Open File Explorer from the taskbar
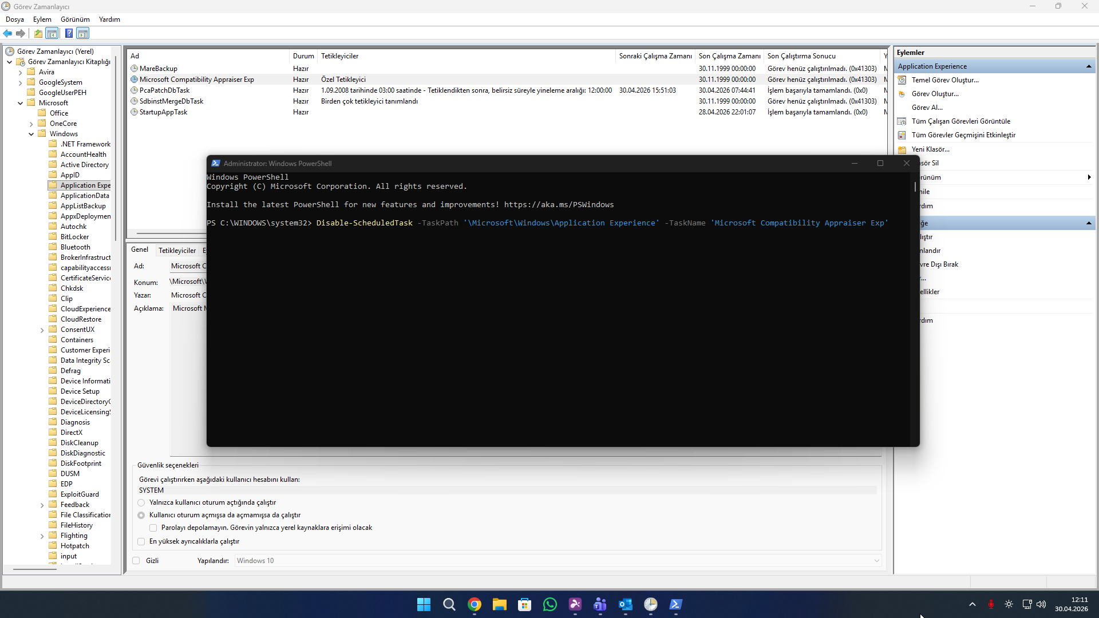 click(x=500, y=604)
